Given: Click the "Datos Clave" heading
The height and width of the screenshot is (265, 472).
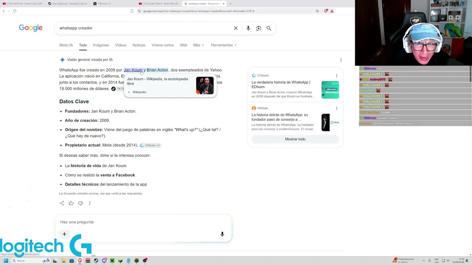Looking at the screenshot, I should click(x=74, y=102).
